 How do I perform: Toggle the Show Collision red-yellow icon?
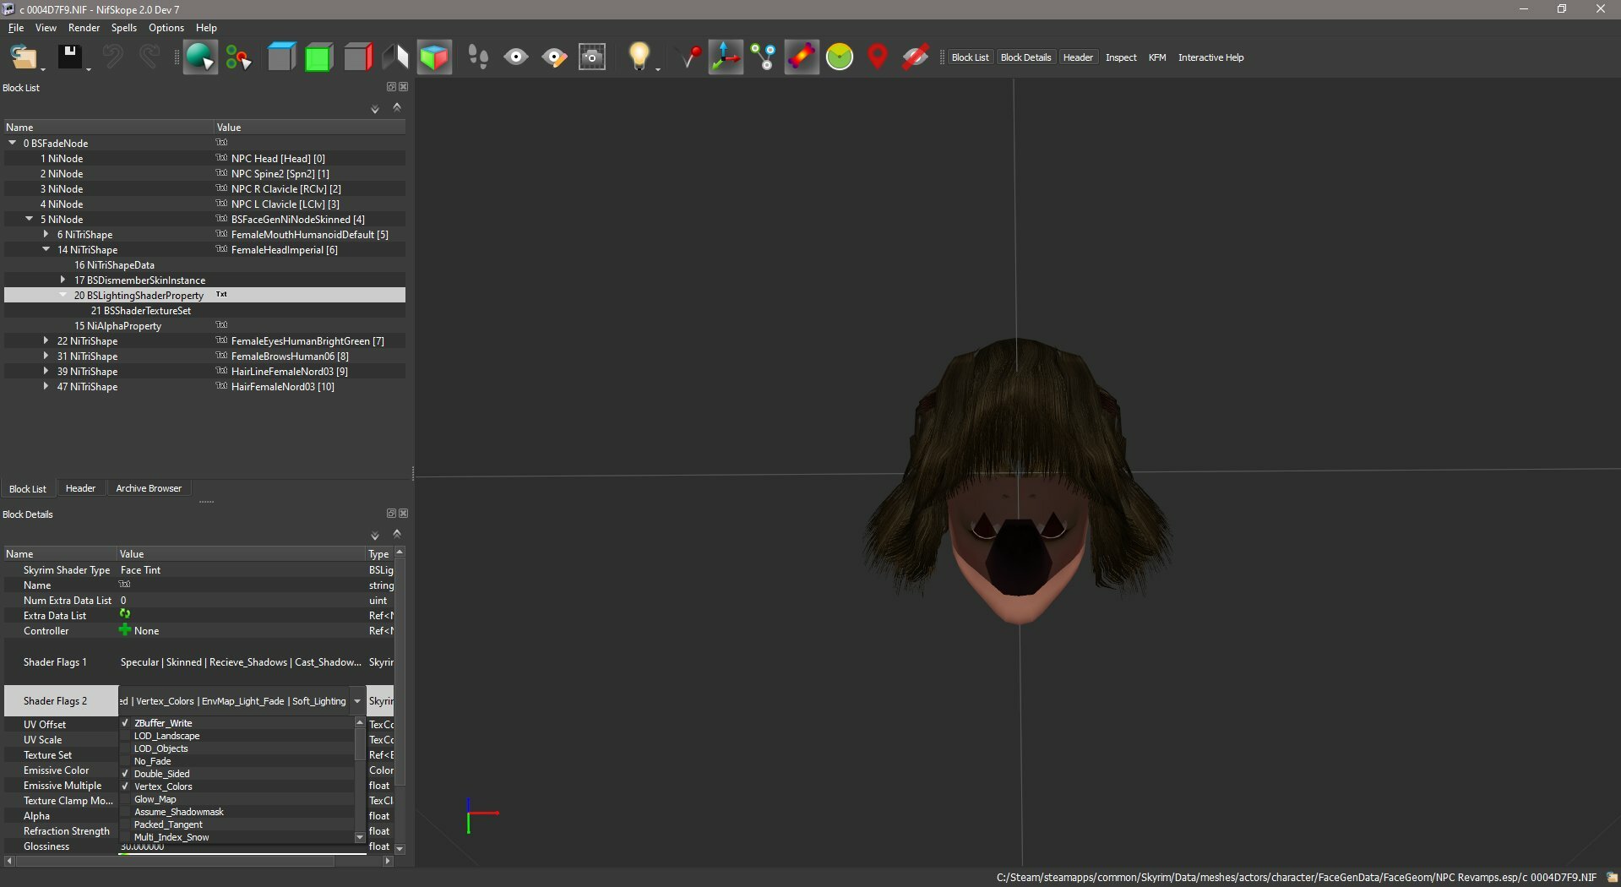[802, 57]
